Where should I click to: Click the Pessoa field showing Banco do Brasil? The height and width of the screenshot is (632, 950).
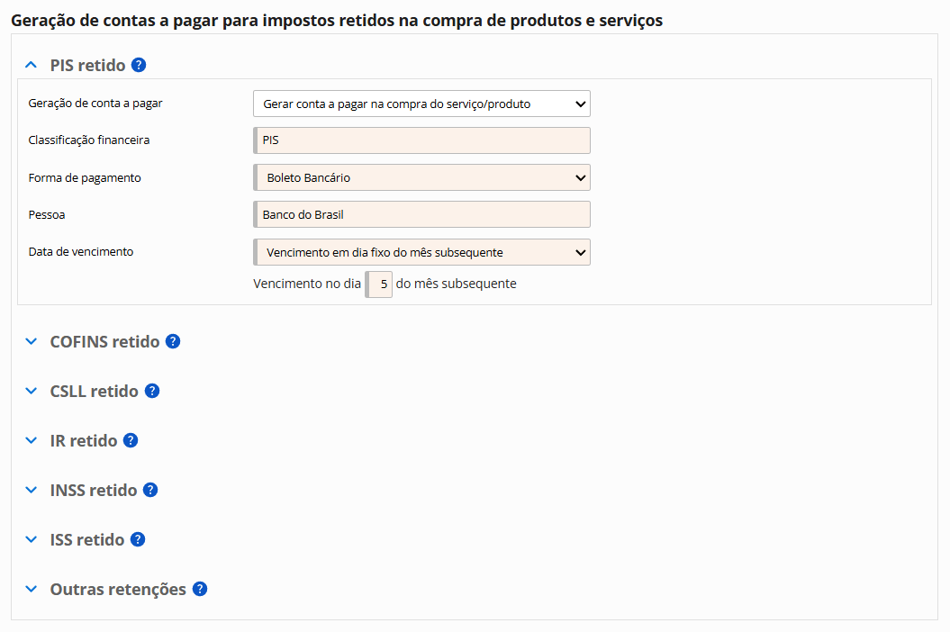(x=421, y=214)
